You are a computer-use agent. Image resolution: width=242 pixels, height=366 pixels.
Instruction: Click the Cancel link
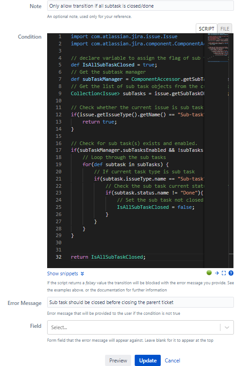click(172, 361)
